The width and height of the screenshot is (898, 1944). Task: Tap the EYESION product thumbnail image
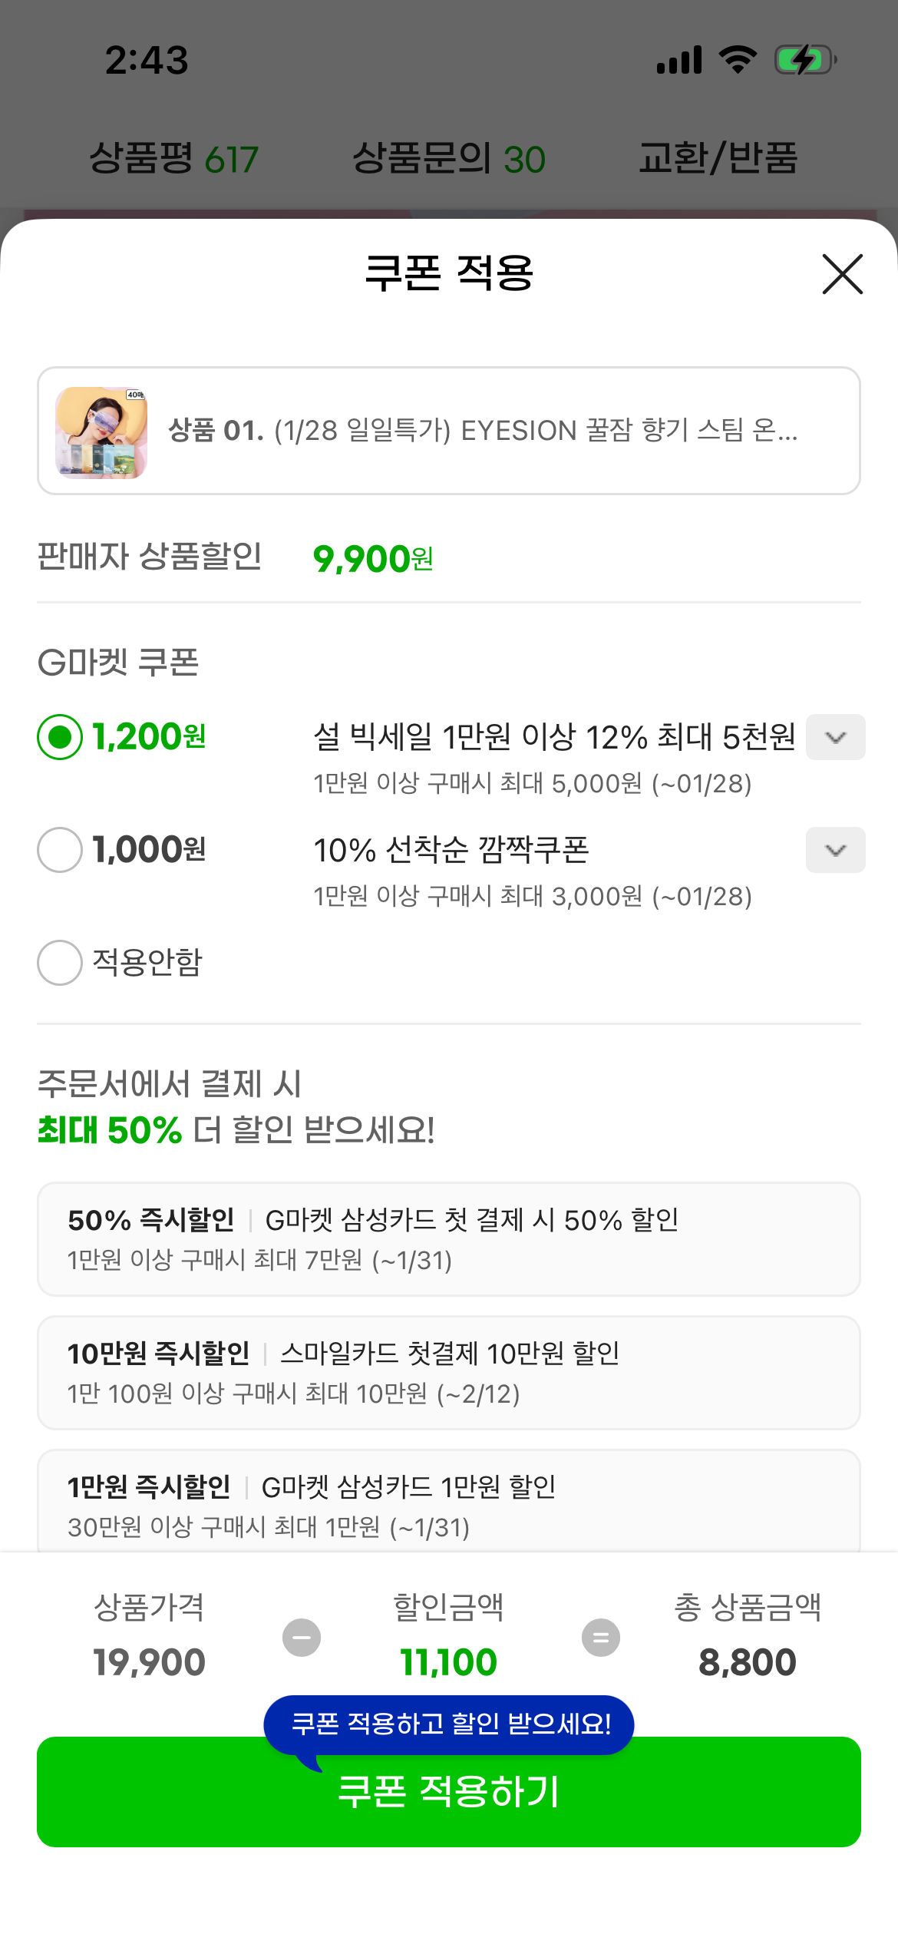(x=101, y=432)
